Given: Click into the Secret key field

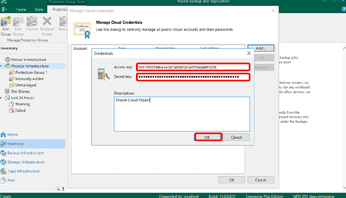Looking at the screenshot, I should point(193,77).
